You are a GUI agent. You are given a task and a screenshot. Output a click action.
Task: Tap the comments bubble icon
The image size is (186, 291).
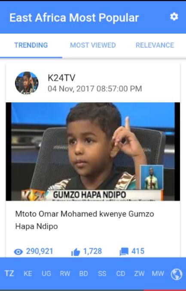pos(124,252)
